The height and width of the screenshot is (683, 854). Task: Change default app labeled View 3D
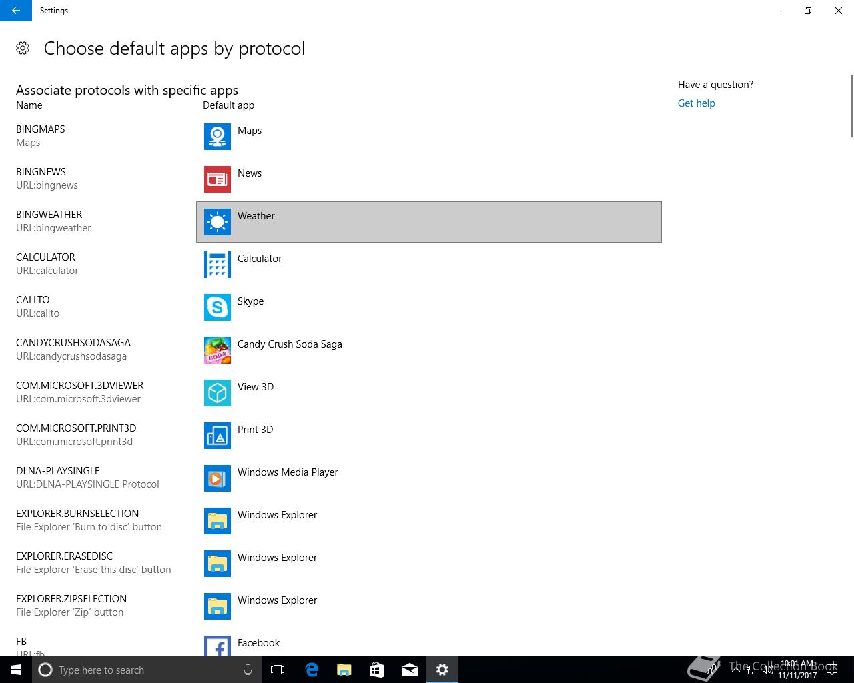429,393
